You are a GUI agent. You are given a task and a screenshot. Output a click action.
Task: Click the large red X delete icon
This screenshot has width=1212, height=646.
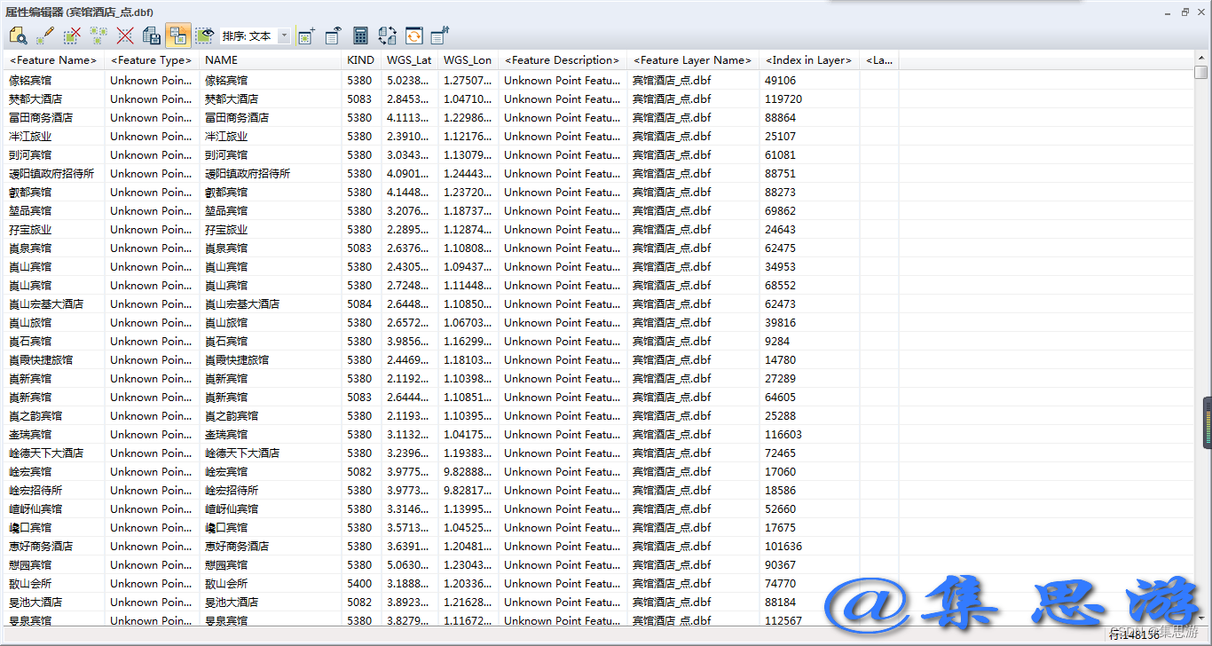(x=125, y=35)
